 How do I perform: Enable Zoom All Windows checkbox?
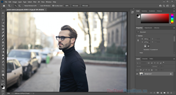click(x=39, y=6)
